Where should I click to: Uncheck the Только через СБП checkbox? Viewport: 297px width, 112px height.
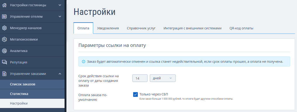click(x=135, y=95)
